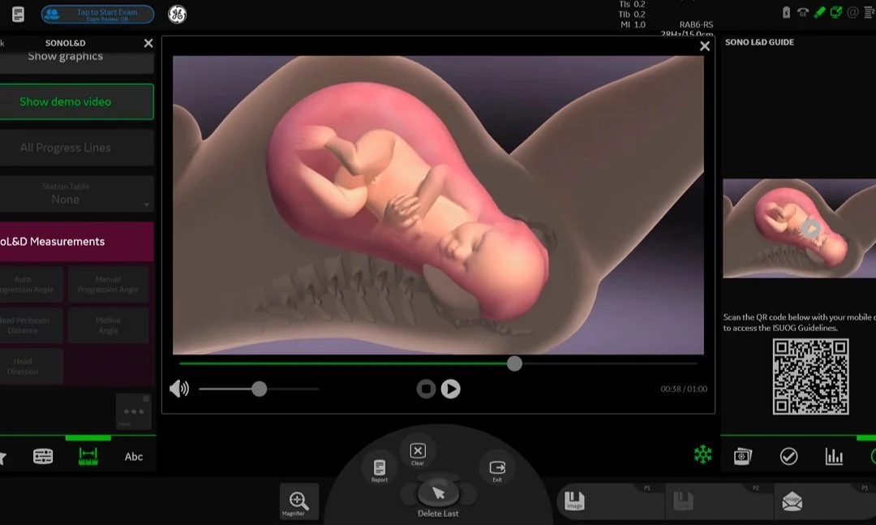Adjust the volume slider knob
The image size is (876, 525).
pyautogui.click(x=259, y=389)
